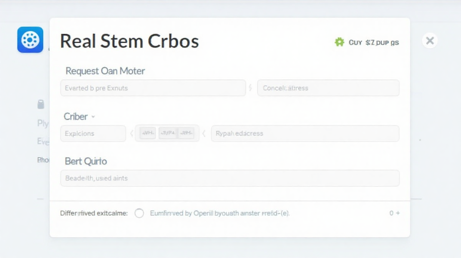Click the 0 + counter

395,213
